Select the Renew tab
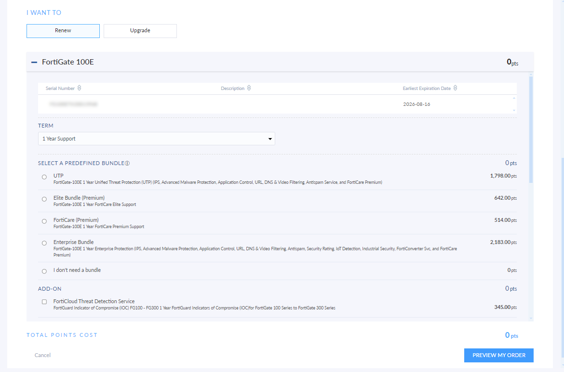Viewport: 564px width, 372px height. pyautogui.click(x=63, y=30)
